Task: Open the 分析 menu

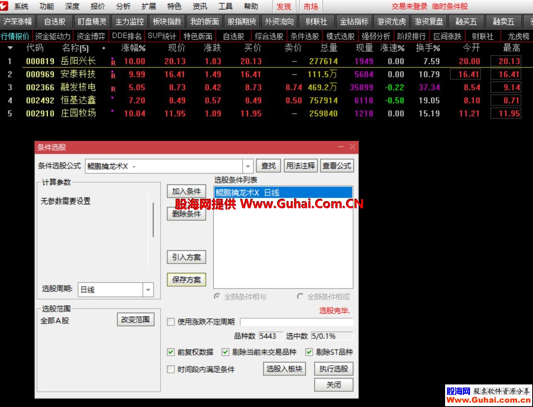Action: click(123, 6)
